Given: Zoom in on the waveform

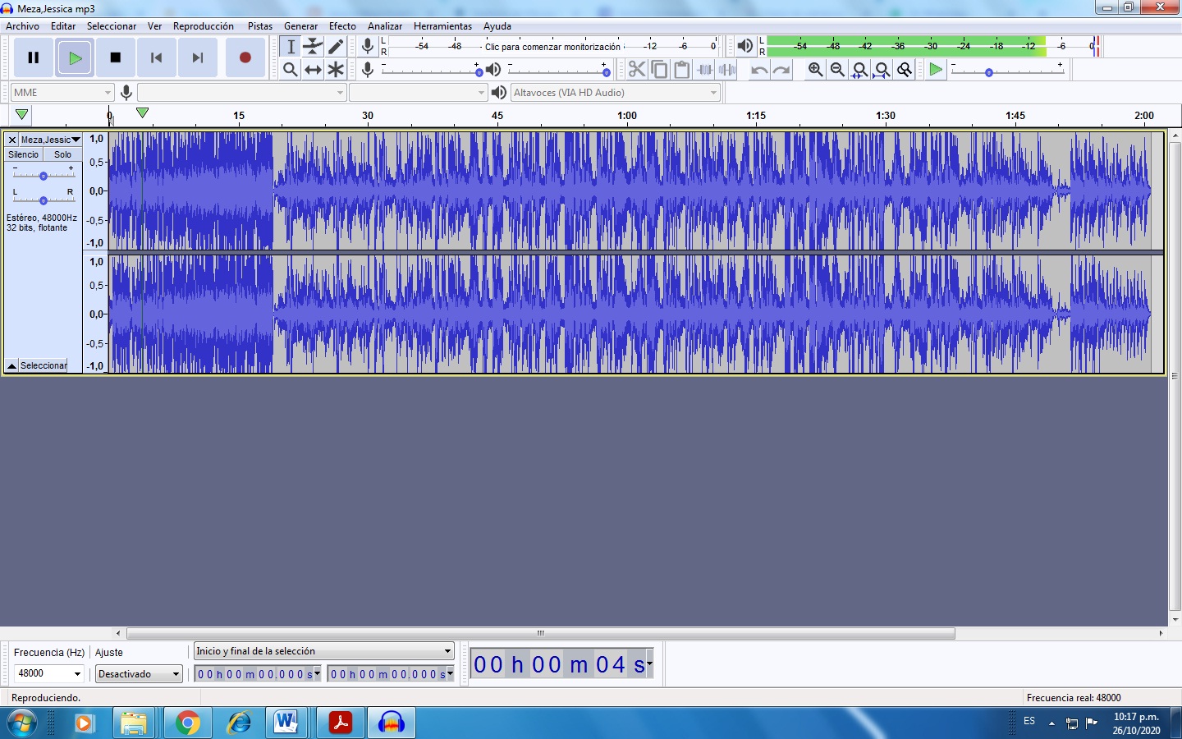Looking at the screenshot, I should [814, 70].
